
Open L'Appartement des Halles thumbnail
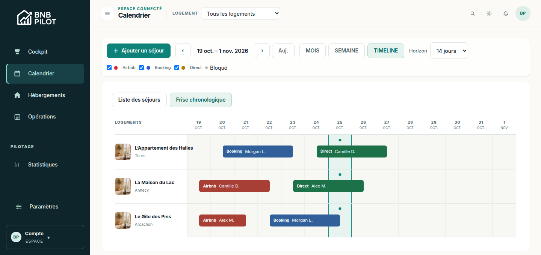pos(123,152)
